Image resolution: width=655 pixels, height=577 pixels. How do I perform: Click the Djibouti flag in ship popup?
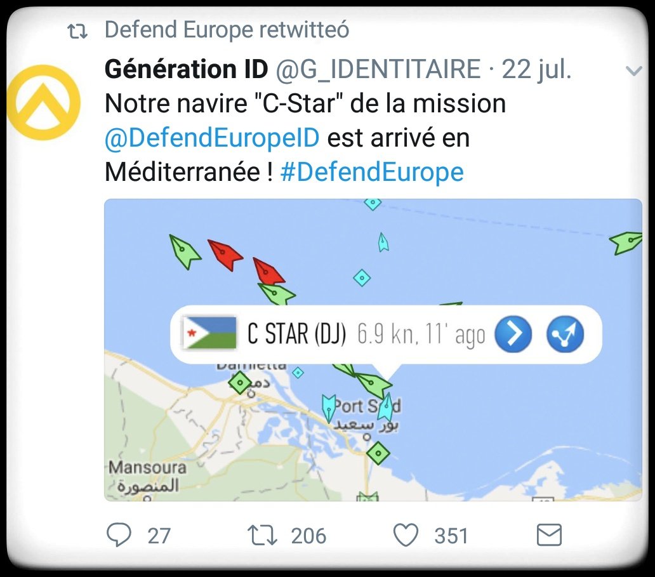coord(209,334)
